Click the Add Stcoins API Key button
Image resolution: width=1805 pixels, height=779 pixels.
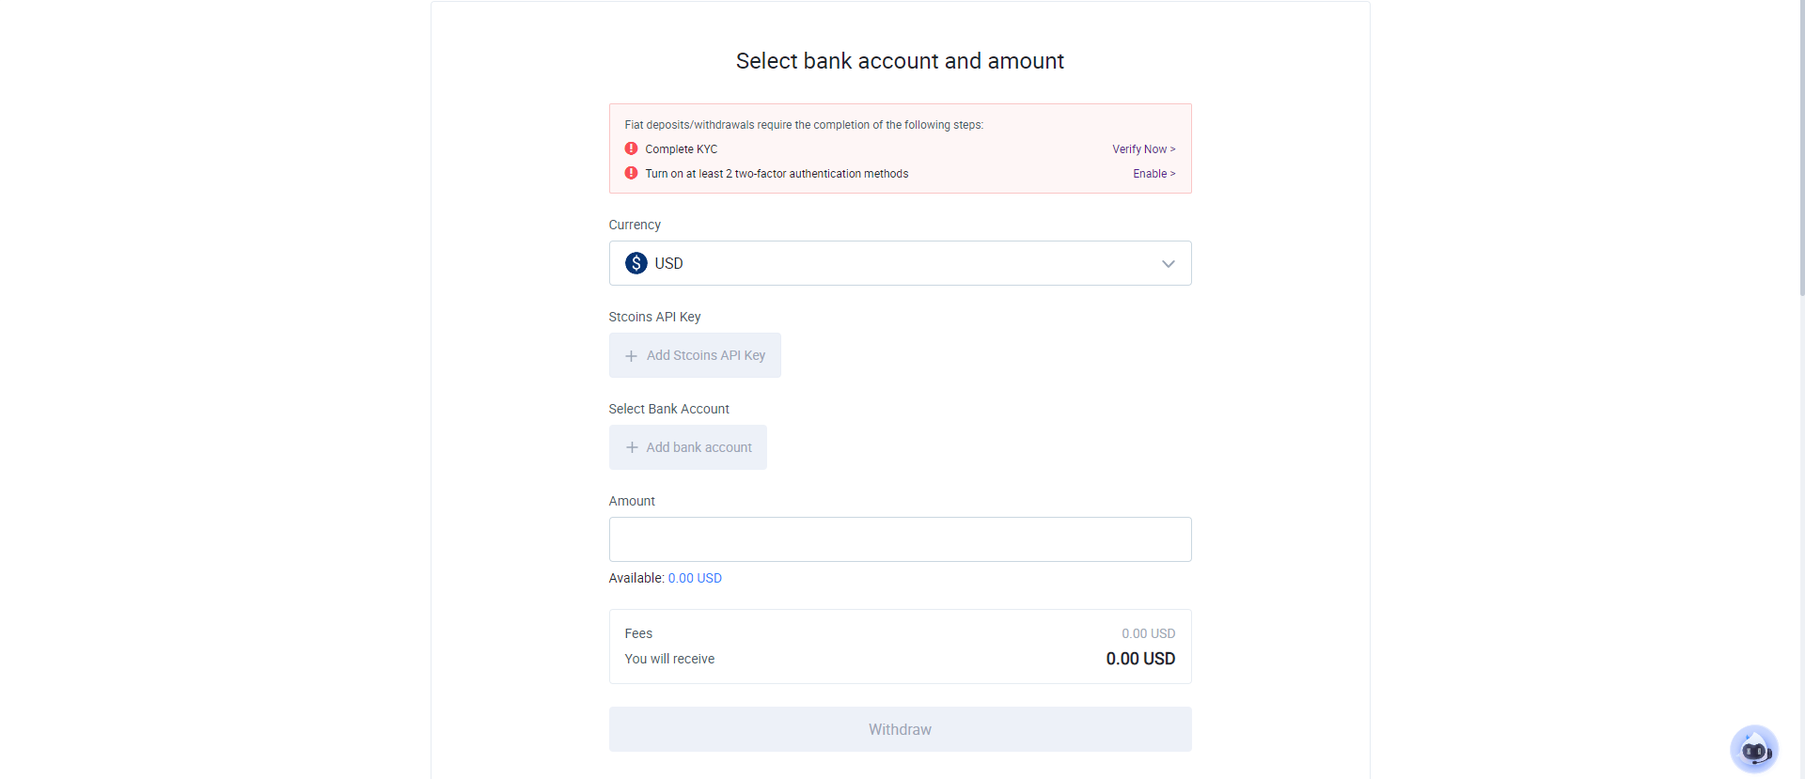coord(695,355)
